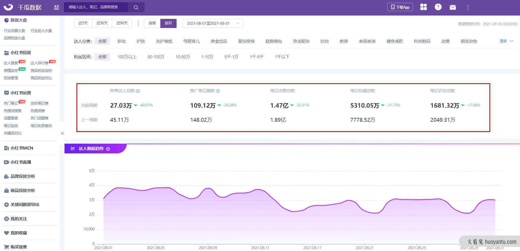Filter fans by 100万以上

pos(127,57)
